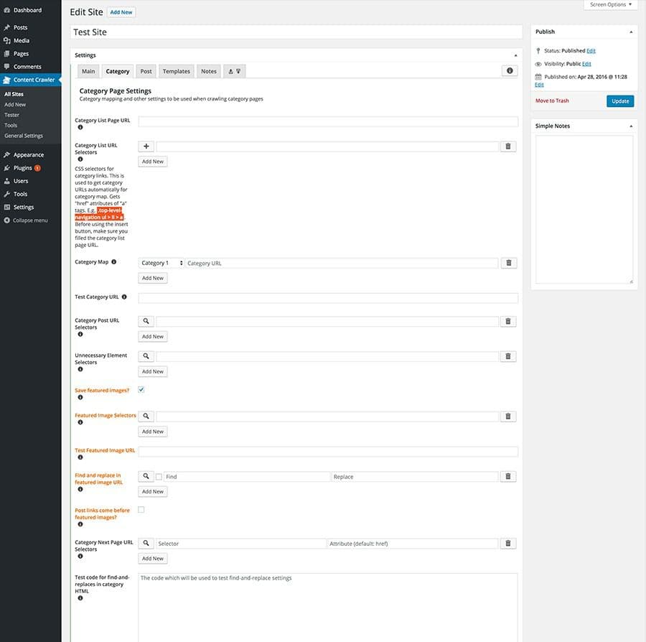Open the Templates tab
This screenshot has width=646, height=642.
click(x=177, y=71)
